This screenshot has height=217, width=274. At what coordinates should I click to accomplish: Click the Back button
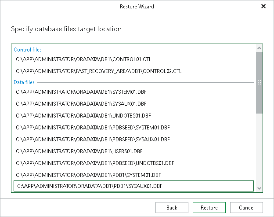point(172,208)
